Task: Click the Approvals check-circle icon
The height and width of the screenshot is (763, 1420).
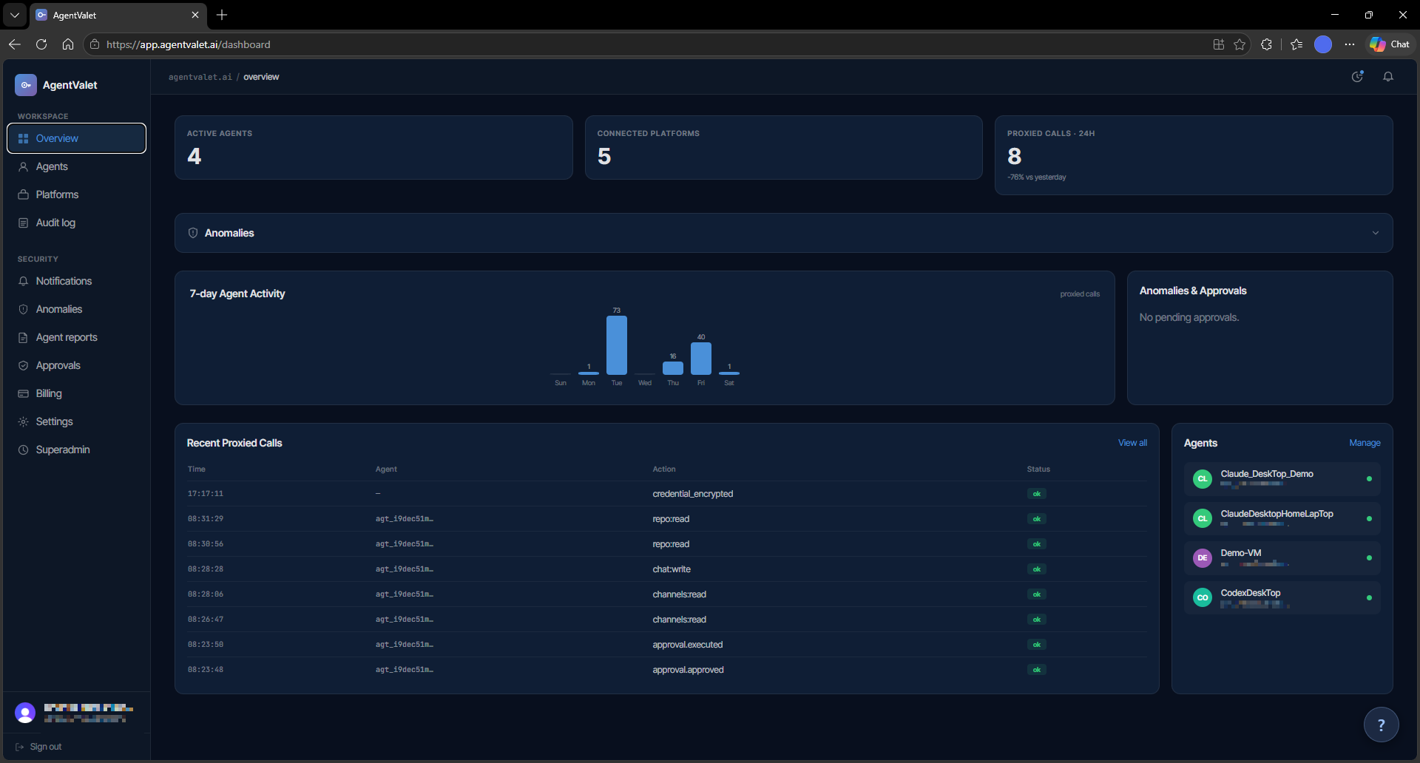Action: (x=23, y=365)
